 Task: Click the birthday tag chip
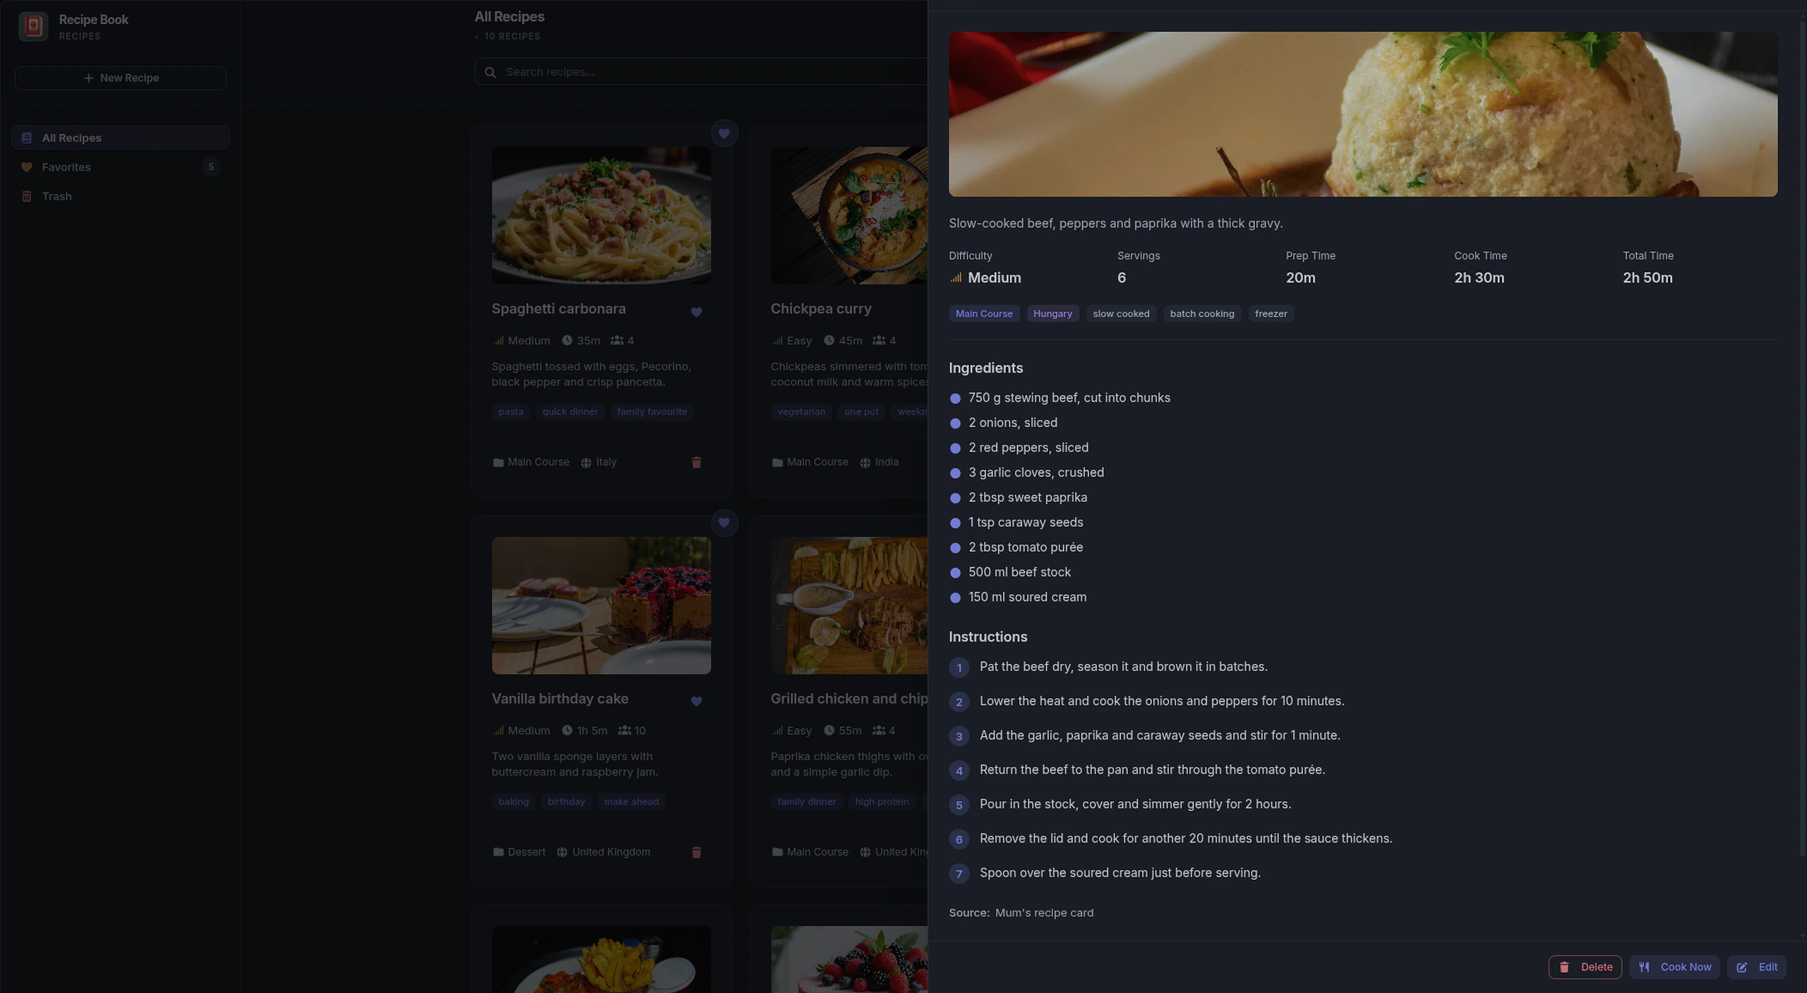(x=566, y=802)
